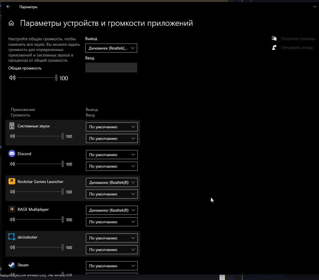The height and width of the screenshot is (280, 319).
Task: Open Системные звуки input dropdown
Action: point(112,138)
